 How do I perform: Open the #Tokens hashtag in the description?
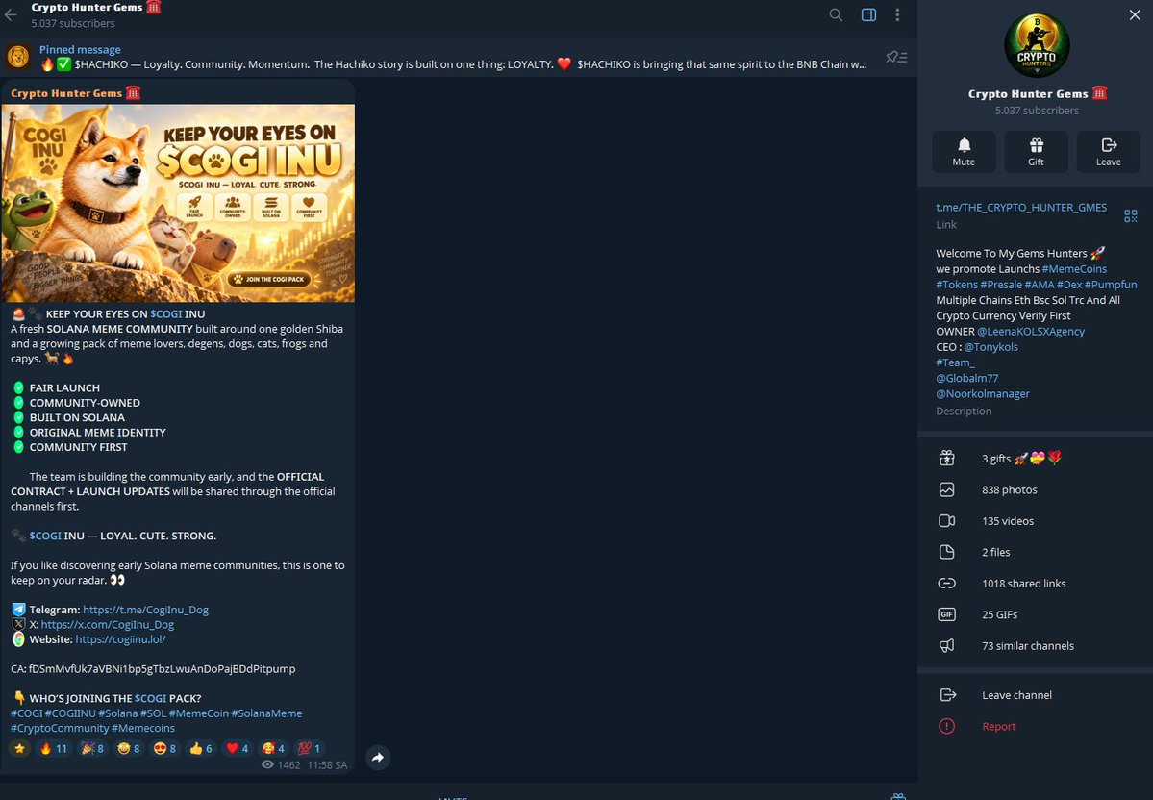(957, 285)
